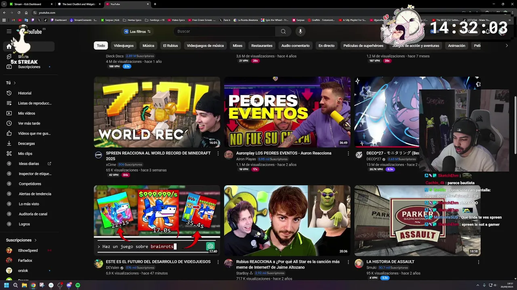Open DEValen channel link
Screen dimensions: 517x290
(113, 267)
